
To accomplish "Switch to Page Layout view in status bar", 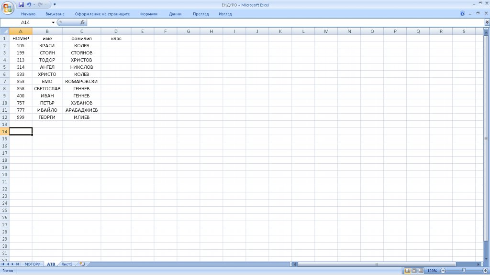I will click(x=414, y=271).
